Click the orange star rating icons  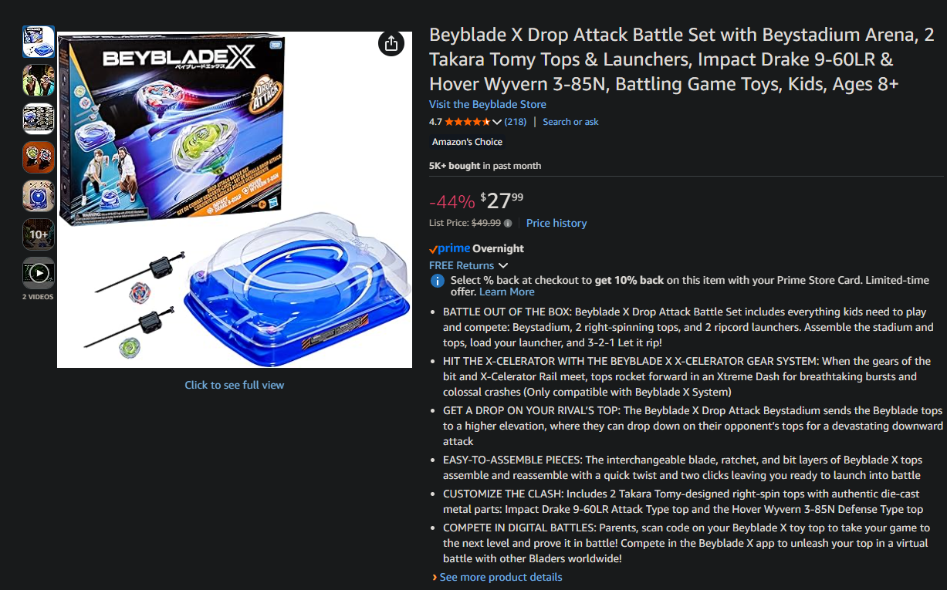(467, 122)
